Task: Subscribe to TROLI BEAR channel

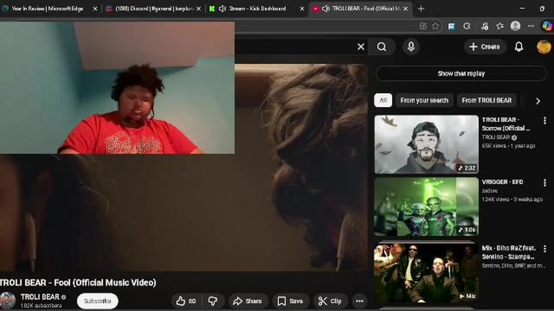Action: click(97, 301)
